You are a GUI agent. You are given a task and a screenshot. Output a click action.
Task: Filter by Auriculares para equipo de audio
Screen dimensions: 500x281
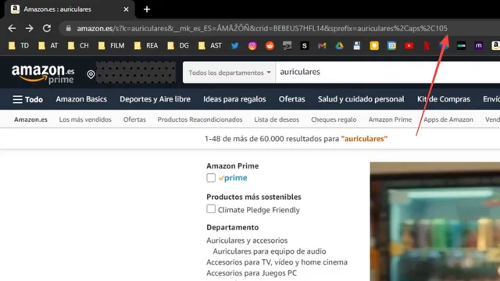270,251
